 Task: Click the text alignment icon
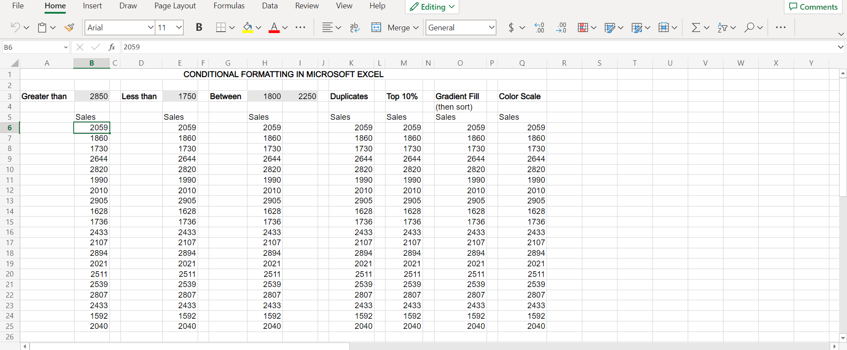327,27
